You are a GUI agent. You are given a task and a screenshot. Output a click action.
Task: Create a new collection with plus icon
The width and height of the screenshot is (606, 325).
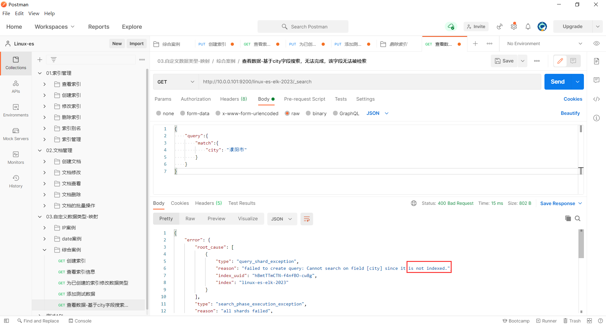[x=40, y=60]
